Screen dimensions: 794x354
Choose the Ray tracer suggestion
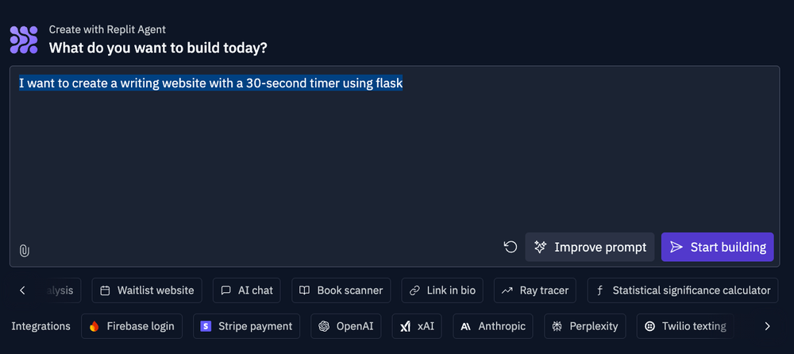point(535,291)
